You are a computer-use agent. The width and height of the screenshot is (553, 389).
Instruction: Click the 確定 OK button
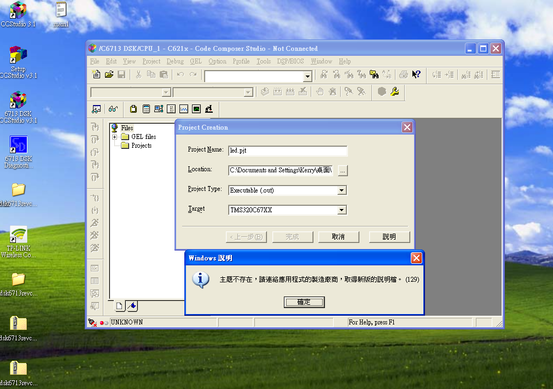[x=304, y=302]
